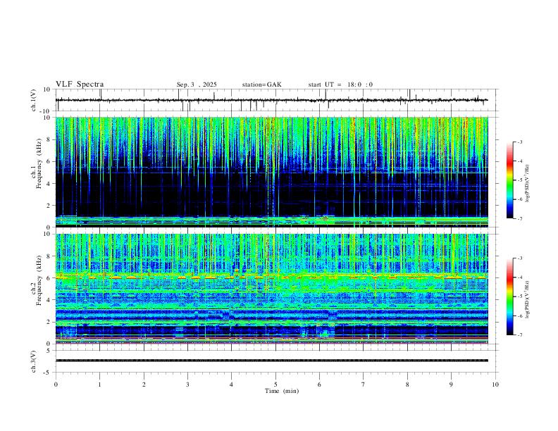This screenshot has height=431, width=558.
Task: Click inside the ch.2 spectrogram panel
Action: tap(272, 289)
